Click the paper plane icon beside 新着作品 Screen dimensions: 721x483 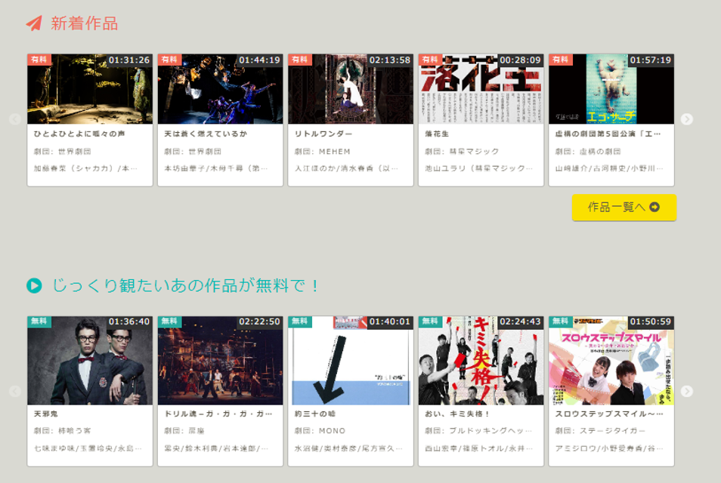(34, 23)
